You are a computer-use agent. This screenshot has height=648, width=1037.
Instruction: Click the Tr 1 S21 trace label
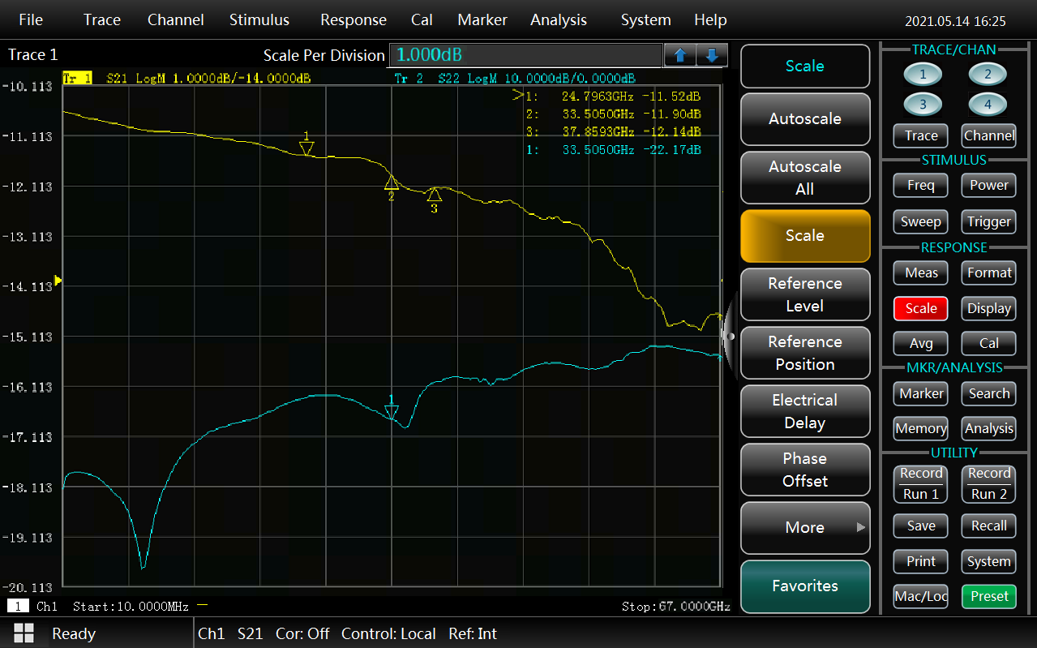pyautogui.click(x=186, y=79)
